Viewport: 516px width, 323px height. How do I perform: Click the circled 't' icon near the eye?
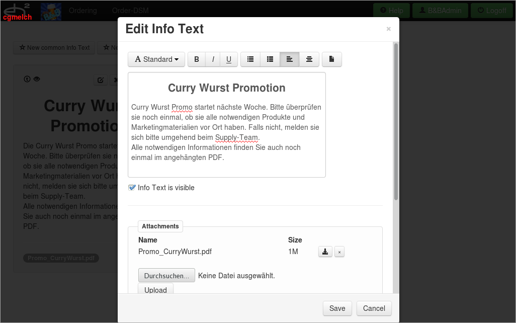coord(27,79)
